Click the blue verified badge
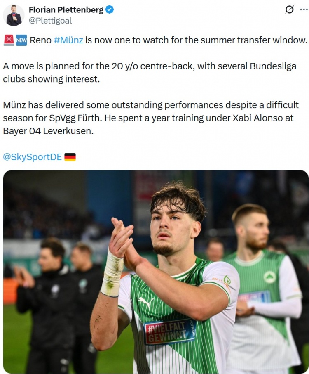The image size is (309, 374). (110, 10)
